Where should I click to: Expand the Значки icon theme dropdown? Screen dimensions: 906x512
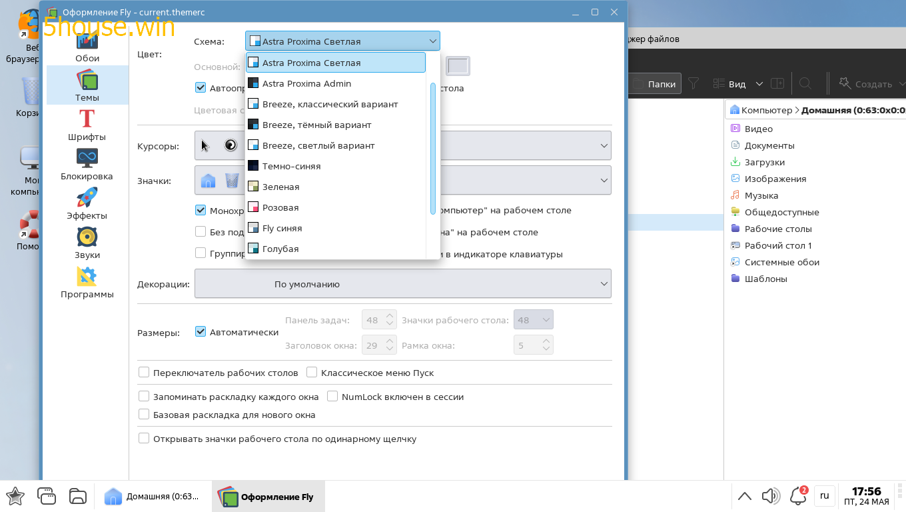coord(403,180)
